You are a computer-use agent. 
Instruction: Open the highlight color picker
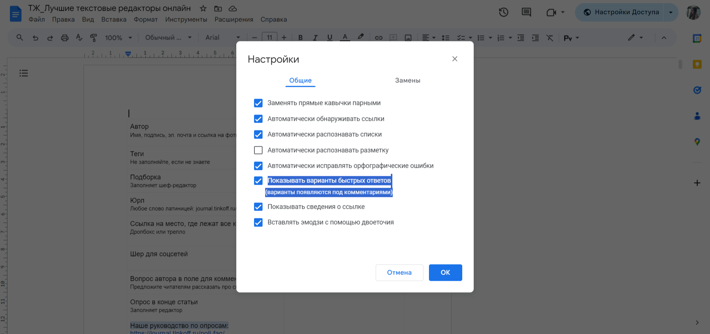click(x=361, y=37)
